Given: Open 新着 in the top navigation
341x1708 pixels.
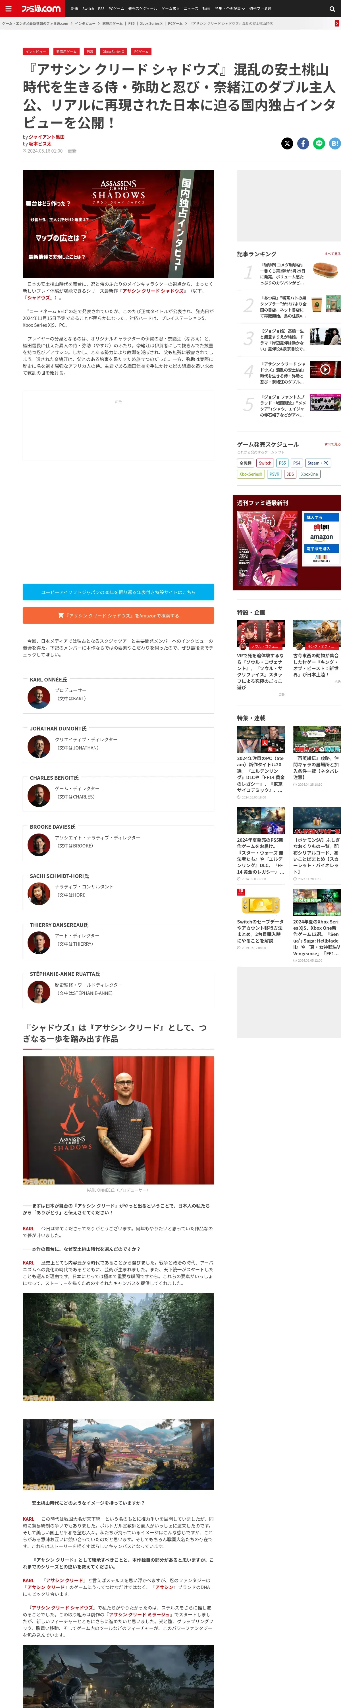Looking at the screenshot, I should tap(74, 9).
